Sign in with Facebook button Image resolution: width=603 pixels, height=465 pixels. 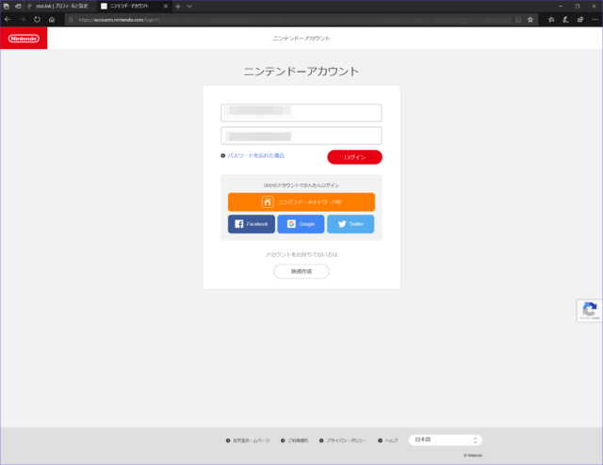point(252,224)
